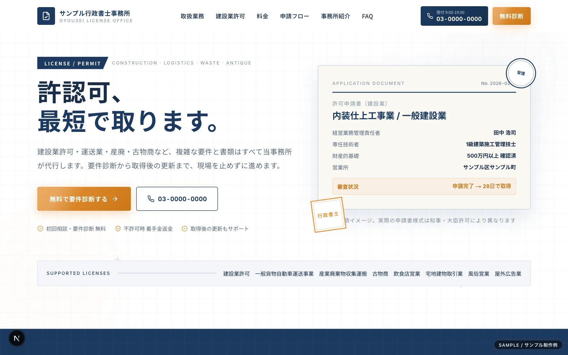Open 申請フロー nav item
Image resolution: width=568 pixels, height=355 pixels.
(295, 16)
